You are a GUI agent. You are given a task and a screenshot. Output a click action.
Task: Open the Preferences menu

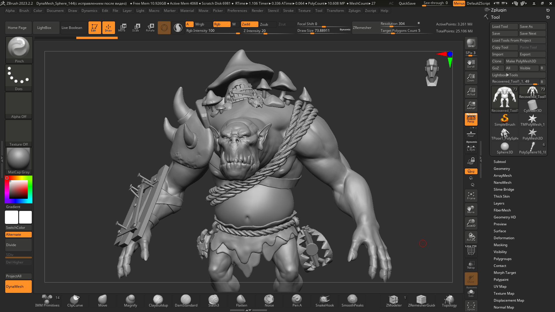click(x=237, y=11)
